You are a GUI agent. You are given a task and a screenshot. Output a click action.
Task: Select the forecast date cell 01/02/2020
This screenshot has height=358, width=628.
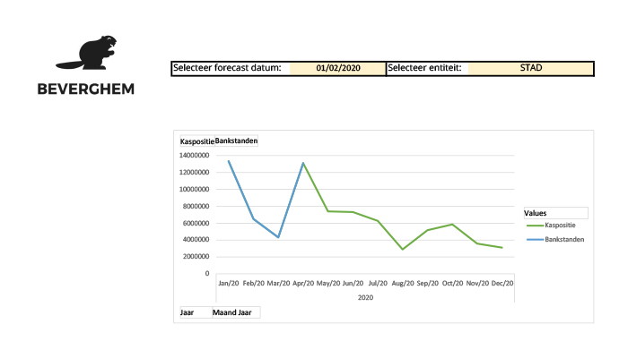click(337, 68)
